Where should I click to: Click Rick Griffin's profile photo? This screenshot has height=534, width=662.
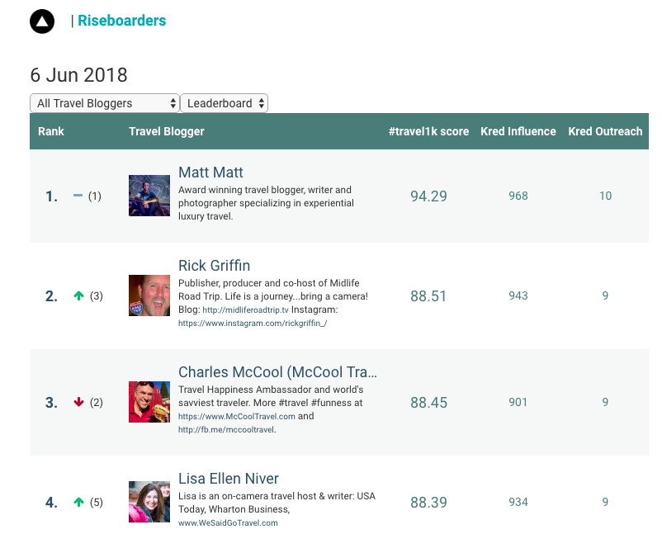tap(149, 295)
